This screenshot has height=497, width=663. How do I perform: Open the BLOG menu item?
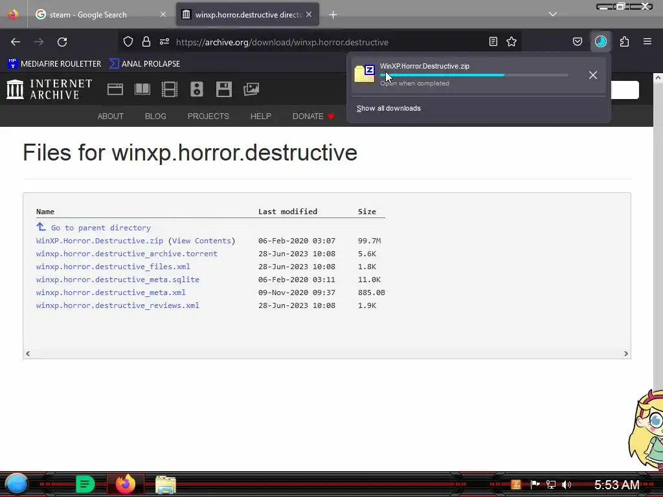point(155,116)
